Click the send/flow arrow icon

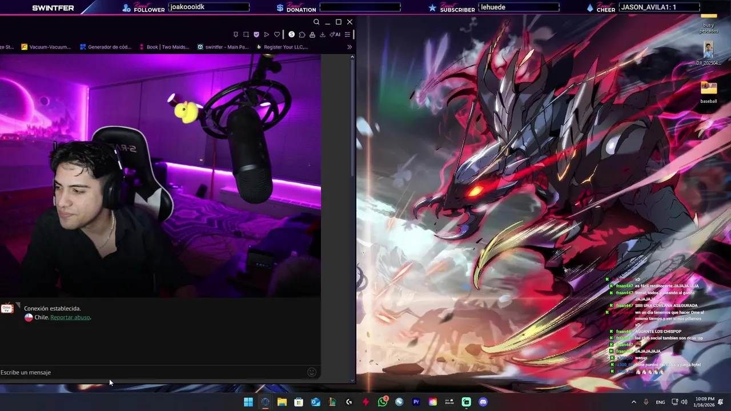pos(267,34)
